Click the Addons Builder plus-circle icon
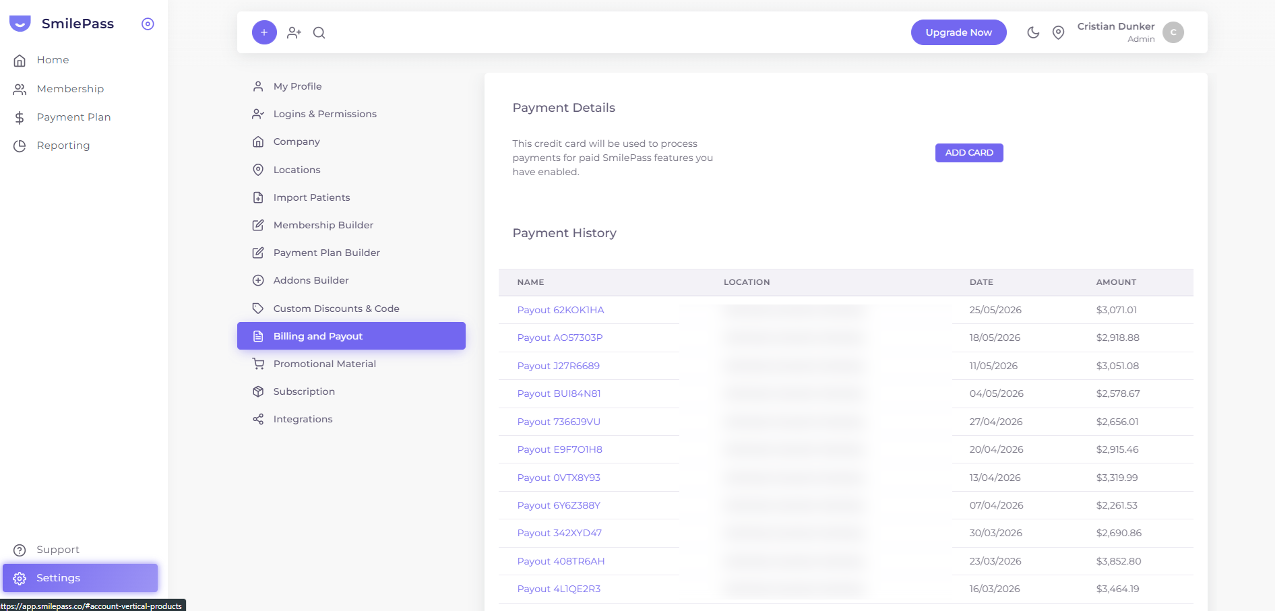This screenshot has width=1275, height=611. (258, 280)
